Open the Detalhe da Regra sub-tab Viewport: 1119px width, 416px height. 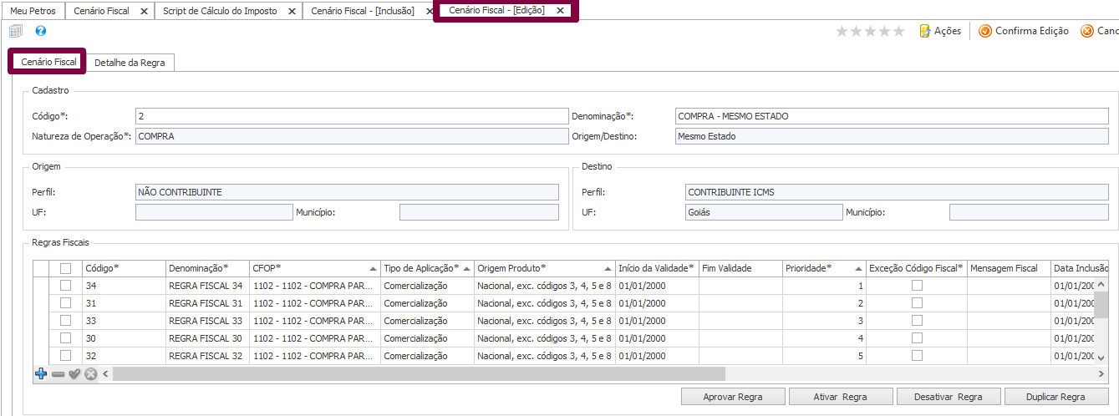[x=130, y=63]
